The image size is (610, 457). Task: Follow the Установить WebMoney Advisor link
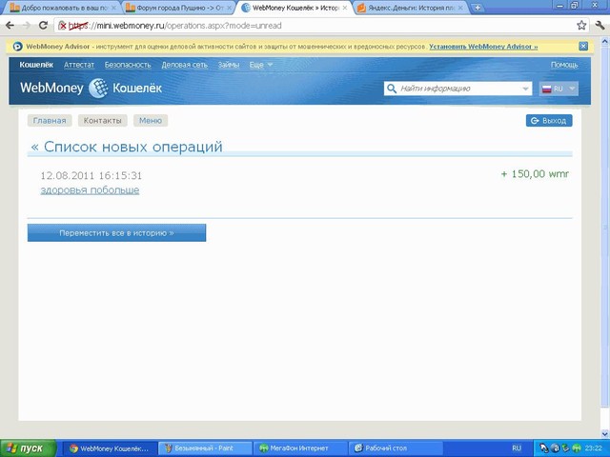click(x=483, y=47)
